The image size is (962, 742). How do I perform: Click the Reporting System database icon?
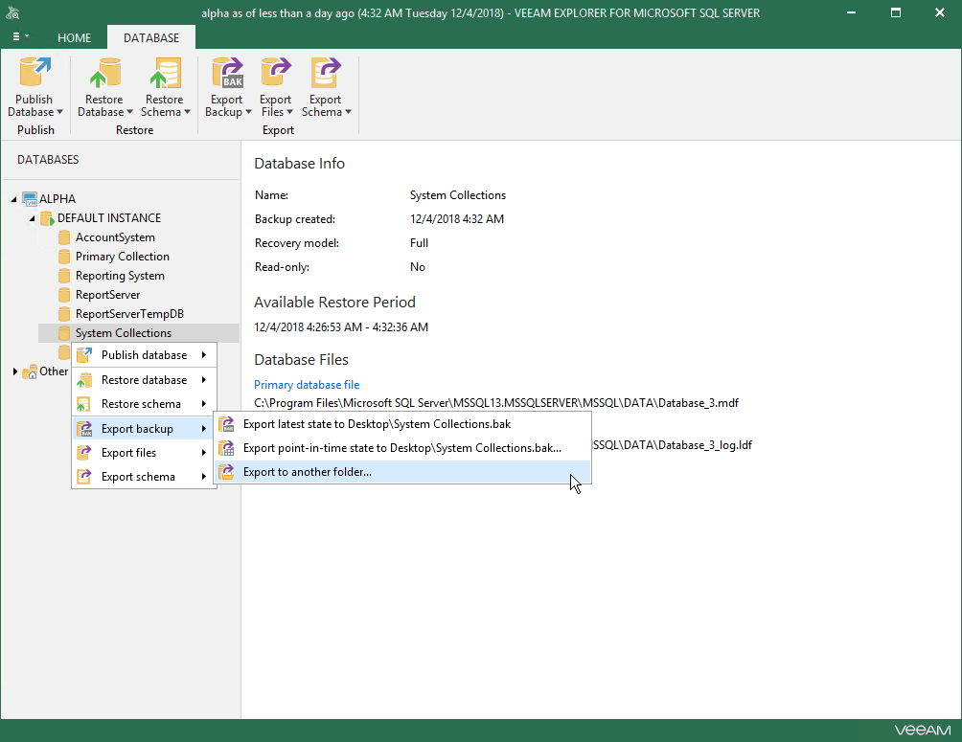(64, 276)
